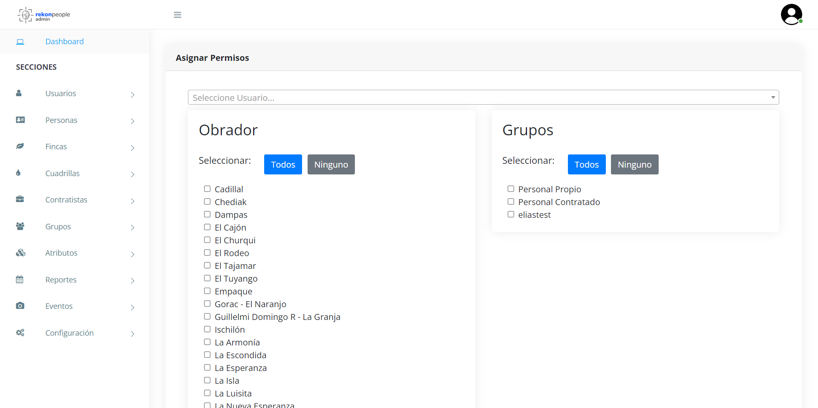Tick the El Tajamar checkbox
Viewport: 818px width, 408px height.
[x=207, y=265]
